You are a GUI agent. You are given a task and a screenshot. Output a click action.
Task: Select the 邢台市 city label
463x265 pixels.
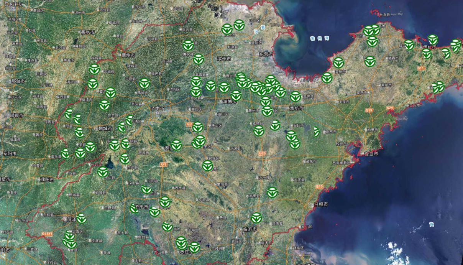[18, 81]
